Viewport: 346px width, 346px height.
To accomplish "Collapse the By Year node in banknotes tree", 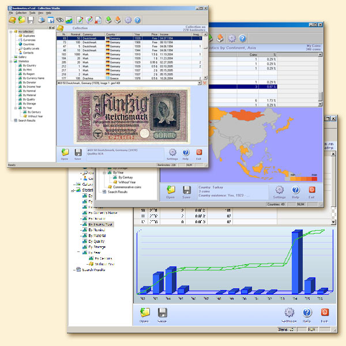I will 16,108.
